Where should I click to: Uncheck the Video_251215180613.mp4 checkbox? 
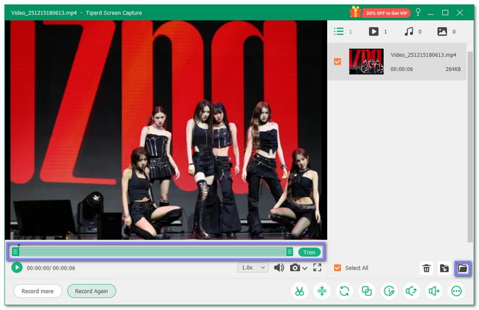coord(337,62)
